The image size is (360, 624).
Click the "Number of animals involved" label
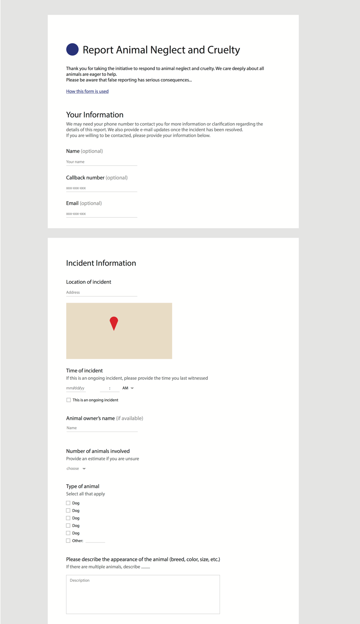tap(98, 451)
